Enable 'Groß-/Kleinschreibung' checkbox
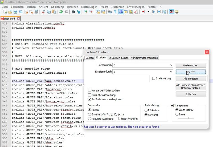213x147 pixels. pos(89,95)
